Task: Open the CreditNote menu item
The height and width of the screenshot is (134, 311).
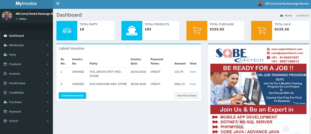Action: pos(26,93)
